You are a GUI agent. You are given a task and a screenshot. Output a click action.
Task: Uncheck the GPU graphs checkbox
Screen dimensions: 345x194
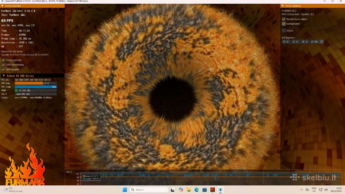3,69
